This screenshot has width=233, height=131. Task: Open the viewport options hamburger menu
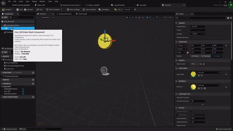click(38, 17)
